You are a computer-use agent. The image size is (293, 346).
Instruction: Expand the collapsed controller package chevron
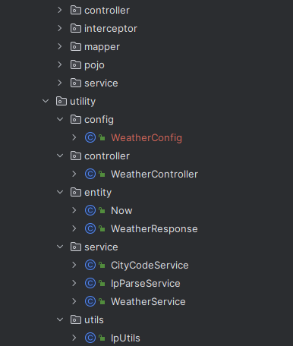[x=60, y=10]
